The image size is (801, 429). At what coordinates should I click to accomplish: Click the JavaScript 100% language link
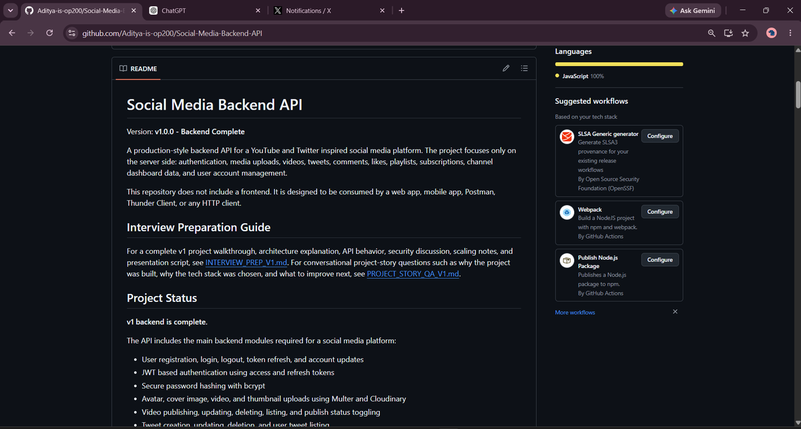[x=579, y=76]
